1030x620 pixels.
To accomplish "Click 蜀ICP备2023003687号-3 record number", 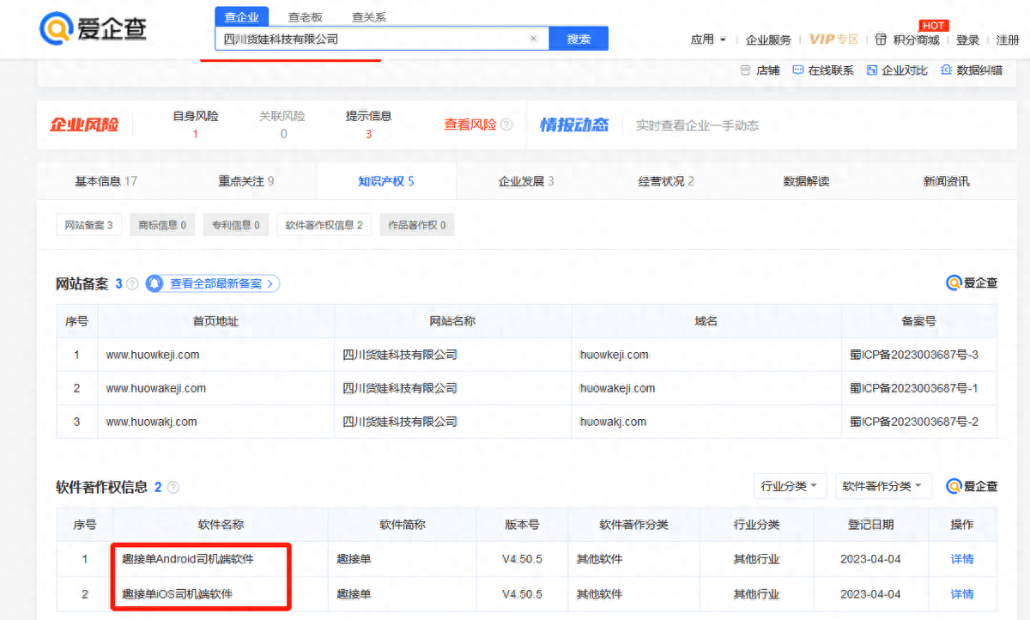I will [x=914, y=355].
